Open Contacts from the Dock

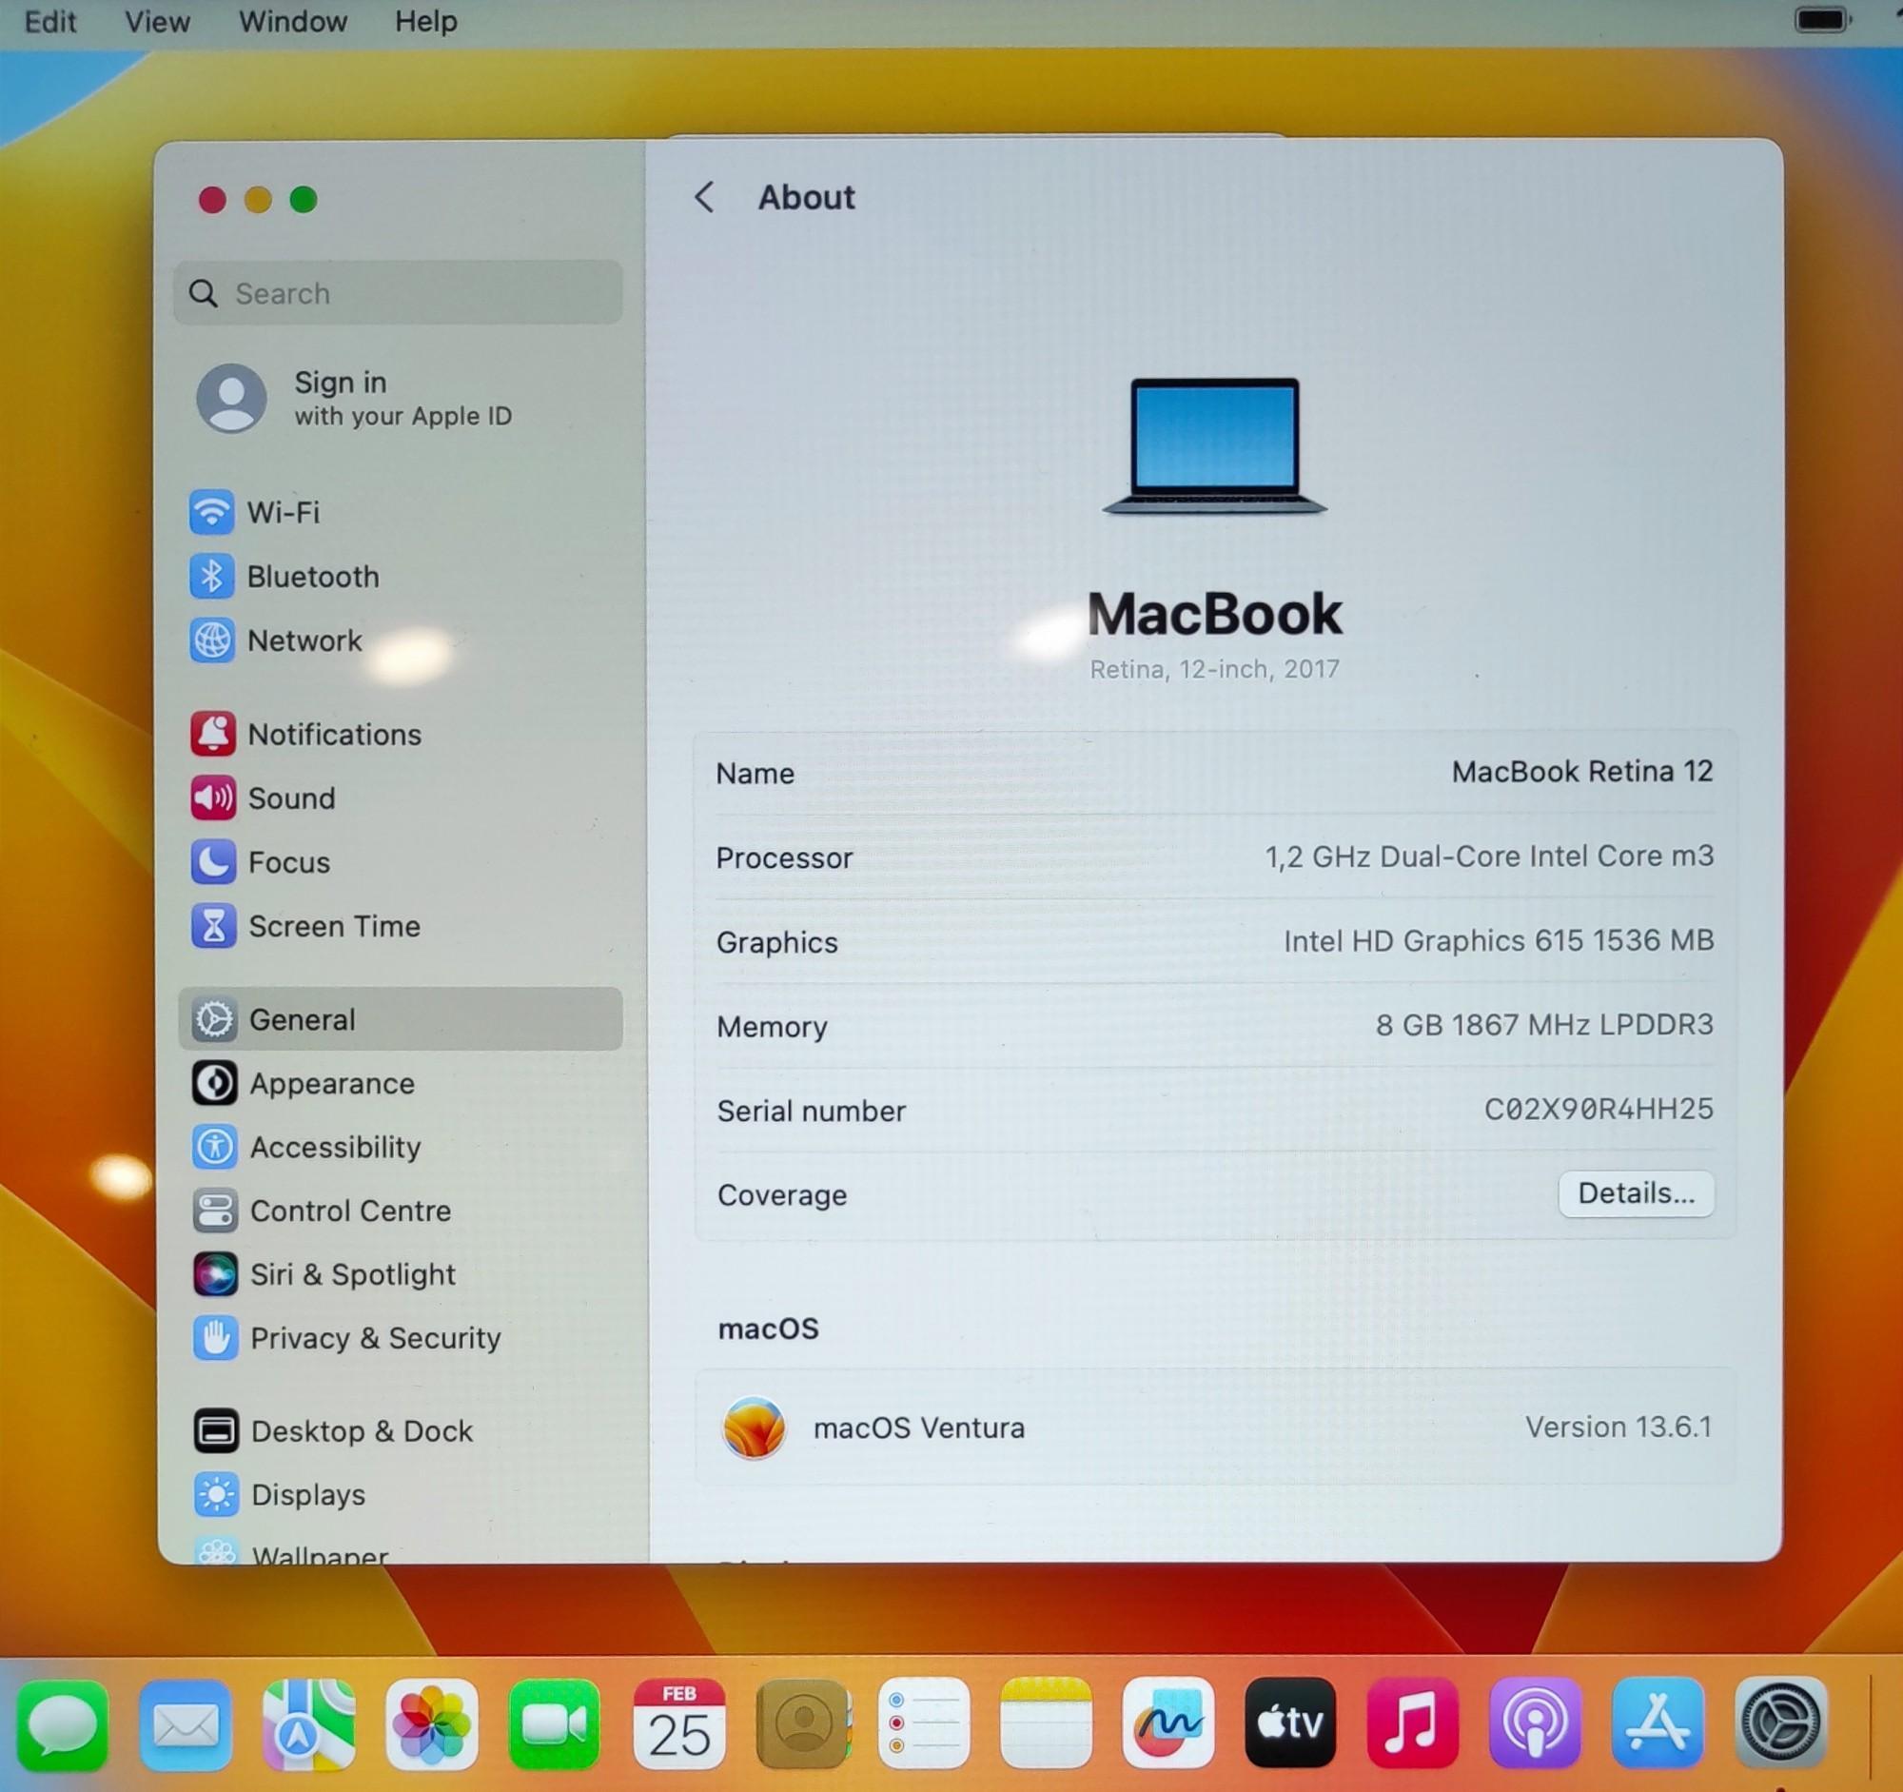(802, 1725)
